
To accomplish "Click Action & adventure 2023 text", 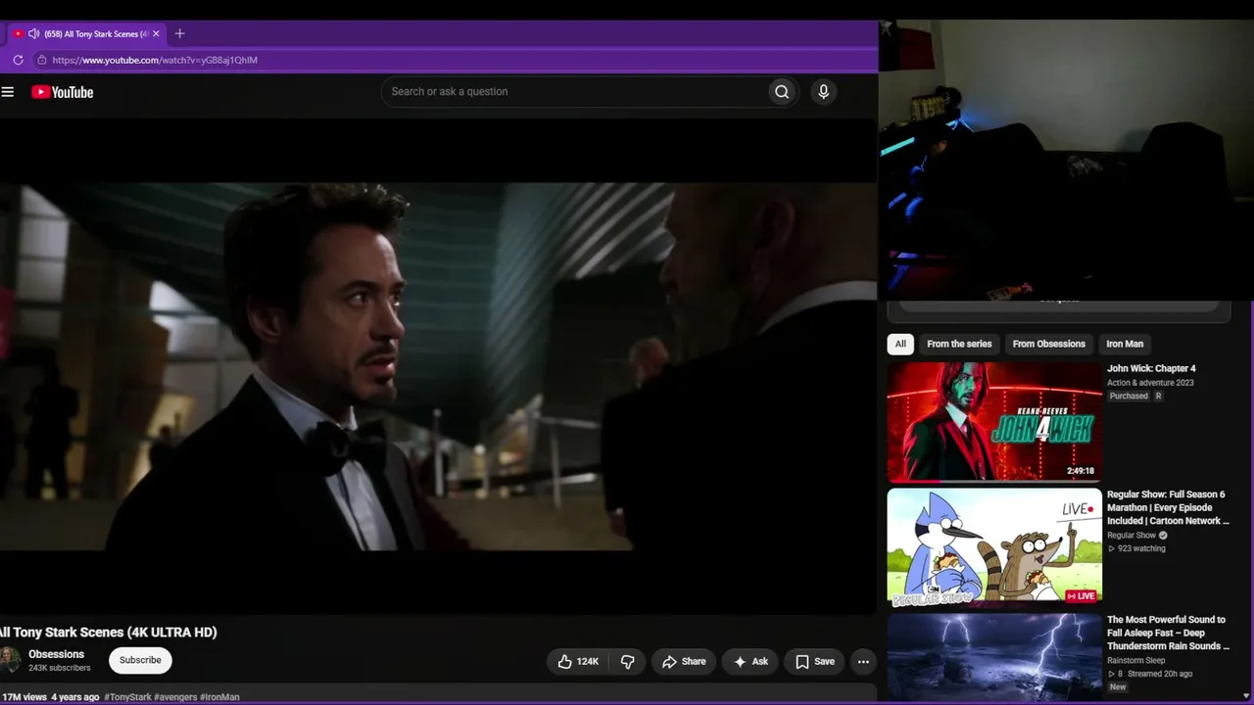I will (1150, 383).
